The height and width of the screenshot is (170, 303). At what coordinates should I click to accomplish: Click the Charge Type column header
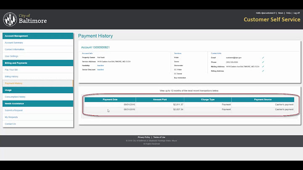coord(208,99)
